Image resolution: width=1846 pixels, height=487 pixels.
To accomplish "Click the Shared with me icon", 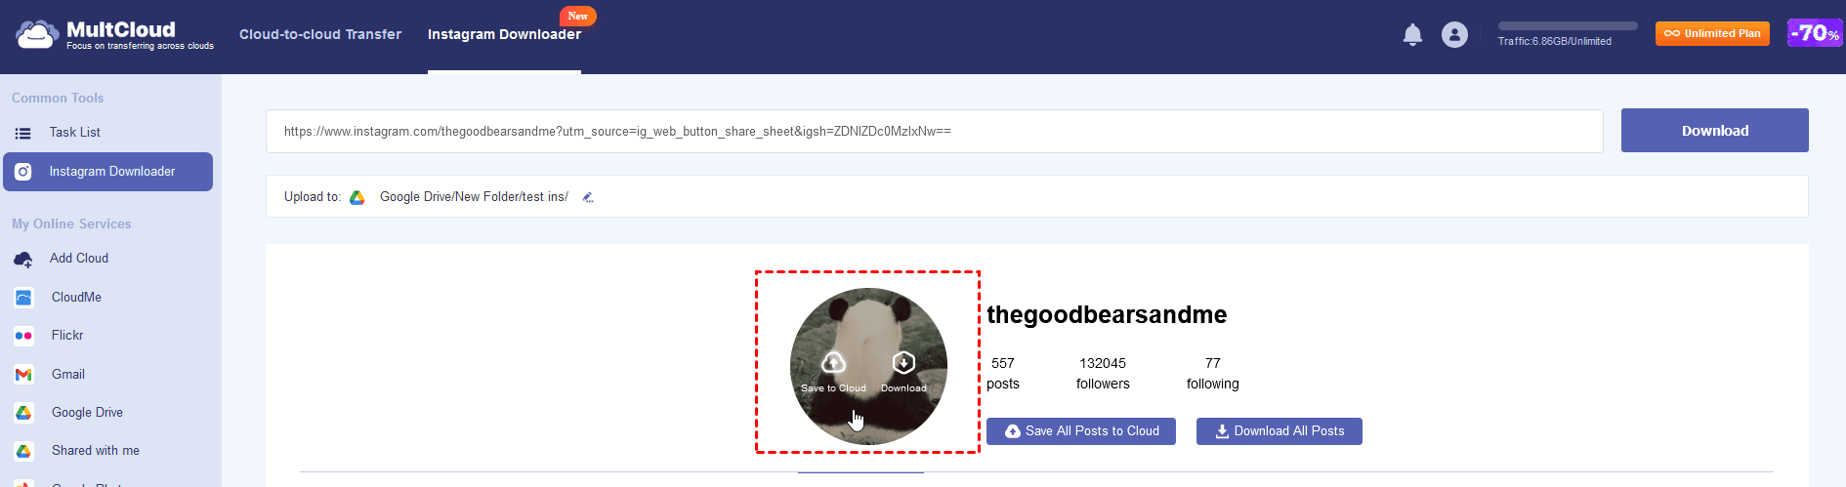I will coord(23,451).
